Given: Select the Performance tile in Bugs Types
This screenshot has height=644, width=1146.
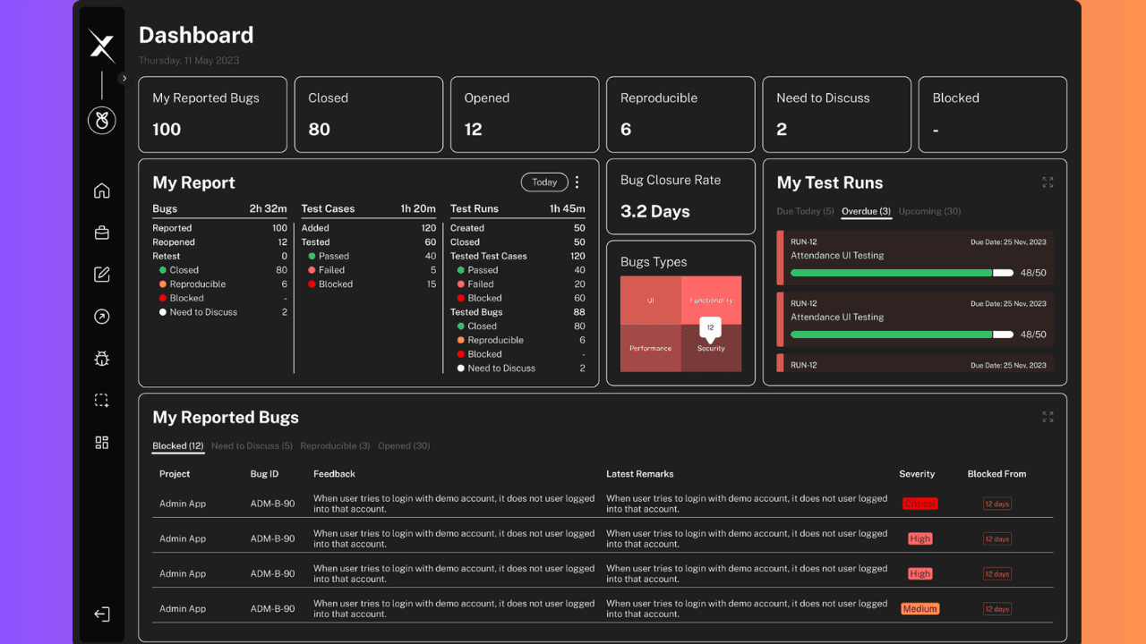Looking at the screenshot, I should click(651, 348).
